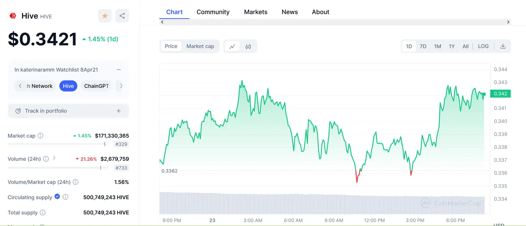The height and width of the screenshot is (226, 526).
Task: Select 1D time range
Action: pyautogui.click(x=409, y=46)
